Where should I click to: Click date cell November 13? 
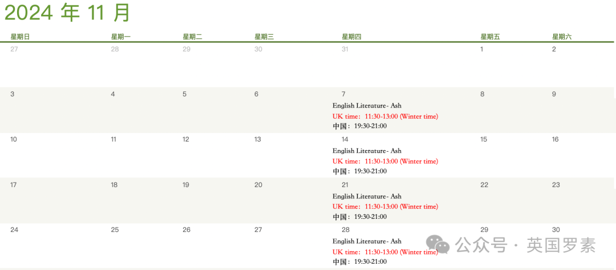(258, 140)
